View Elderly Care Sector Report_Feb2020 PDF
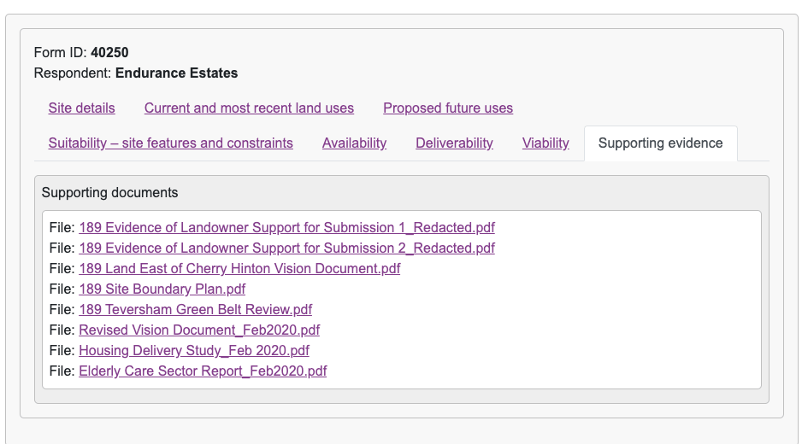Screen dimensions: 802x444 203,371
